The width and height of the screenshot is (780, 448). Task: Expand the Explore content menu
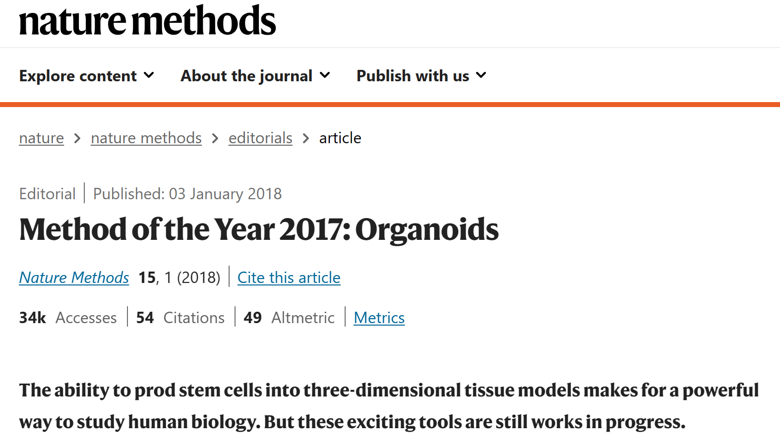87,76
